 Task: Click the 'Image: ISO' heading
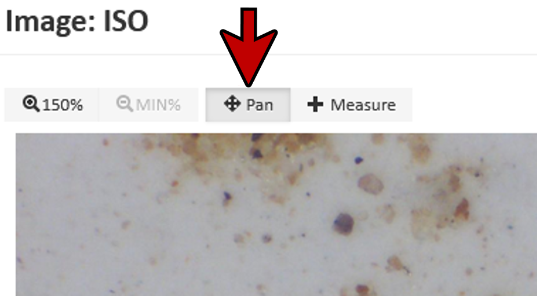coord(77,21)
